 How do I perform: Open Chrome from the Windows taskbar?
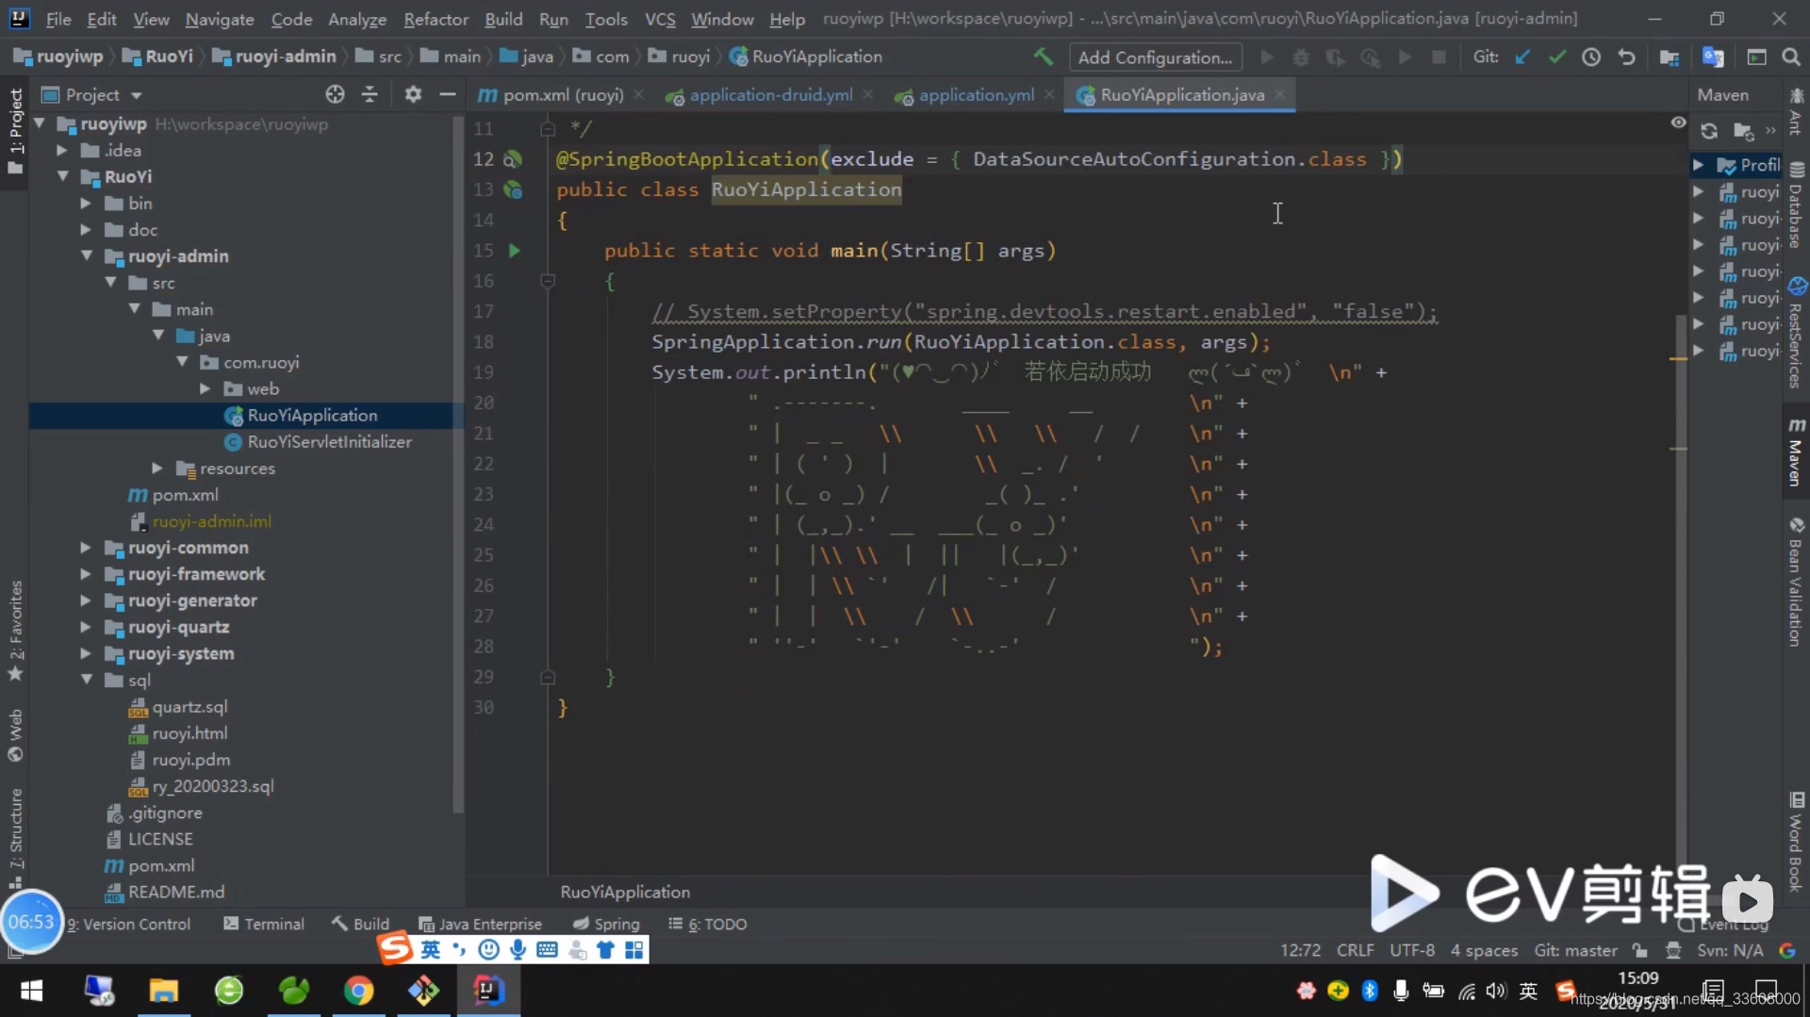[358, 991]
